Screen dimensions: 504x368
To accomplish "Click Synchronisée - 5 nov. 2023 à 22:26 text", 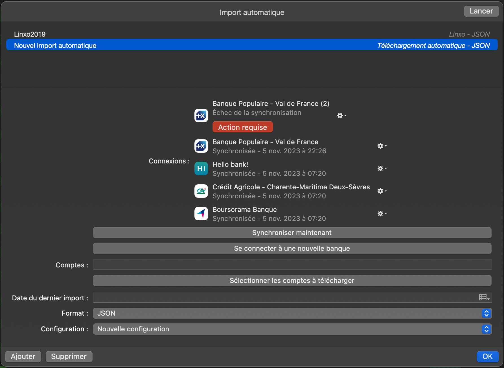I will click(x=269, y=151).
